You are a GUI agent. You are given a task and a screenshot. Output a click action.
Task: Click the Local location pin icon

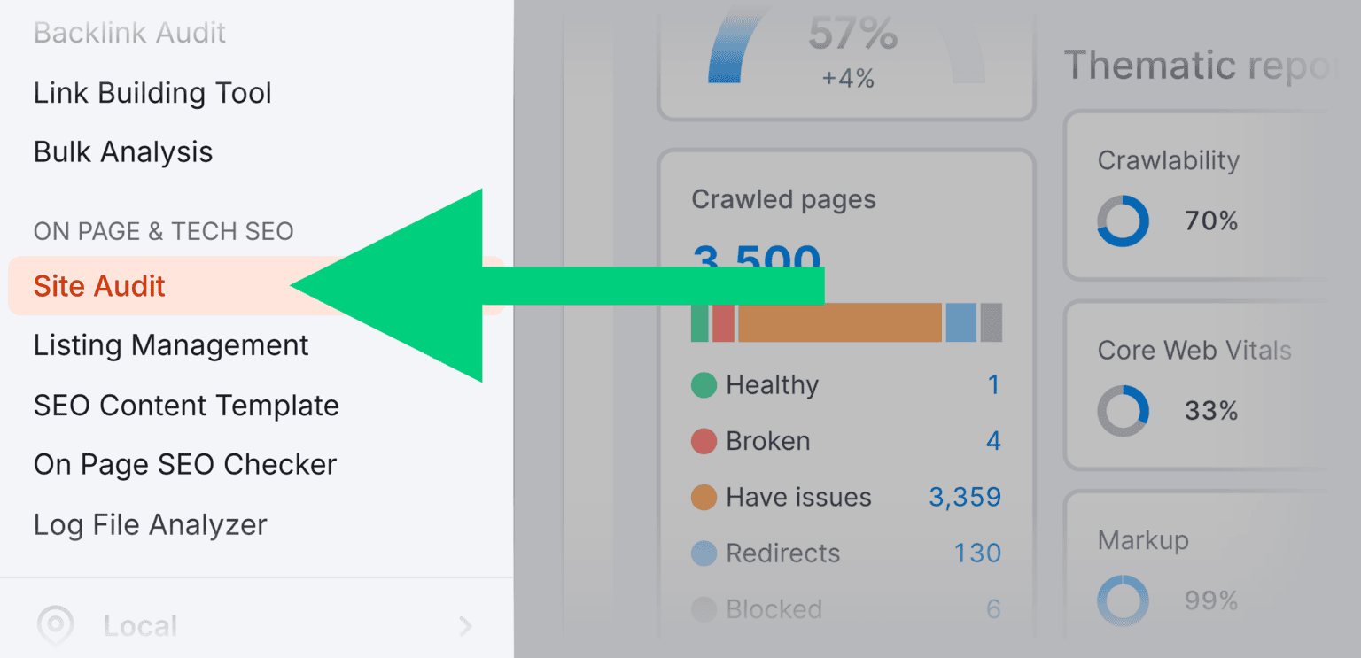(55, 627)
